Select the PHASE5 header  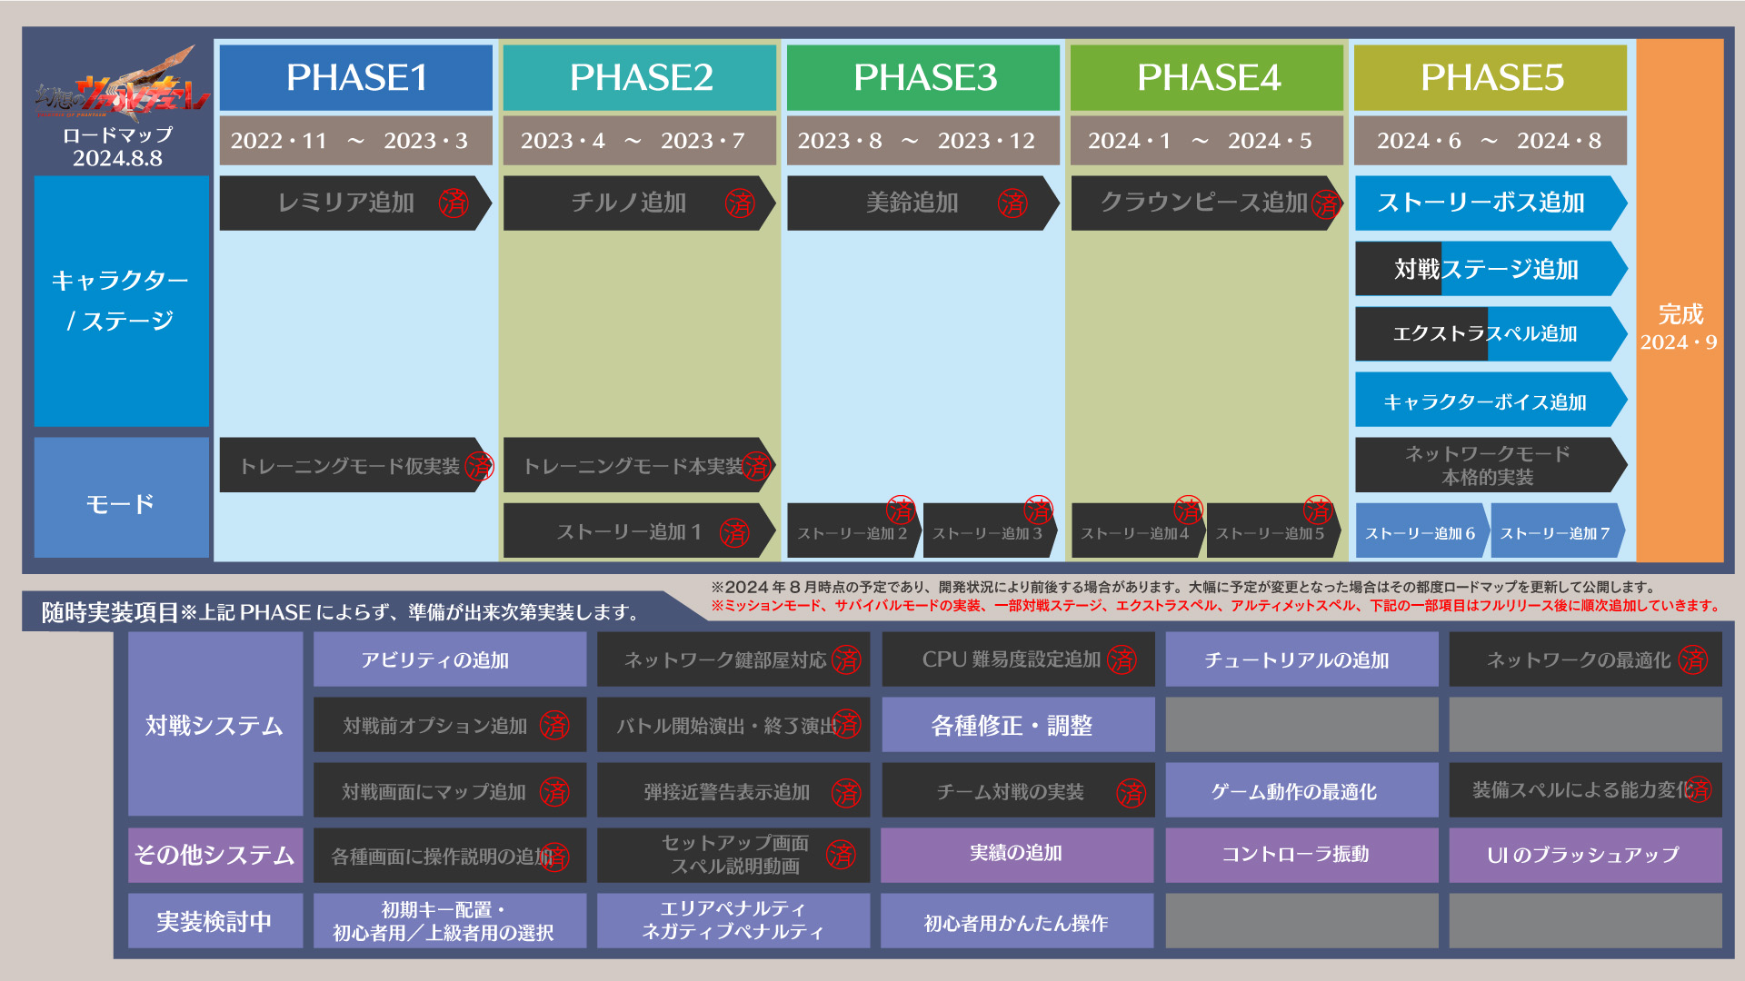[1491, 78]
